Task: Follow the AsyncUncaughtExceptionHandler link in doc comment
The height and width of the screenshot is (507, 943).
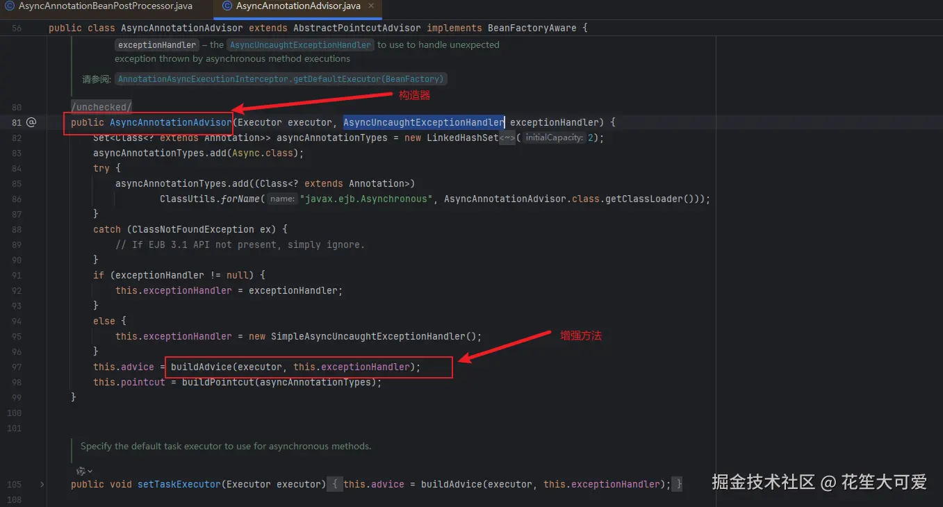Action: point(301,44)
